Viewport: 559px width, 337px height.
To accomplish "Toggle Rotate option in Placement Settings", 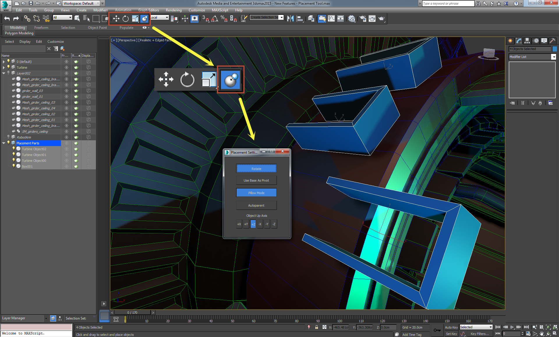I will coord(256,168).
